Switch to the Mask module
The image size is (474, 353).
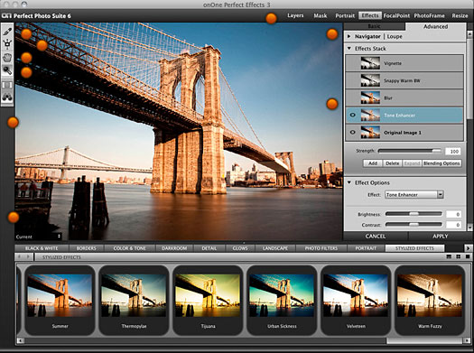[321, 15]
